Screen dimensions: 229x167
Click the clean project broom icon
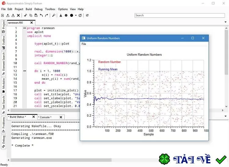click(61, 15)
